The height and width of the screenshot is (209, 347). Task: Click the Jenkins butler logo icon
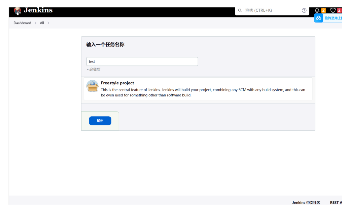pyautogui.click(x=17, y=11)
